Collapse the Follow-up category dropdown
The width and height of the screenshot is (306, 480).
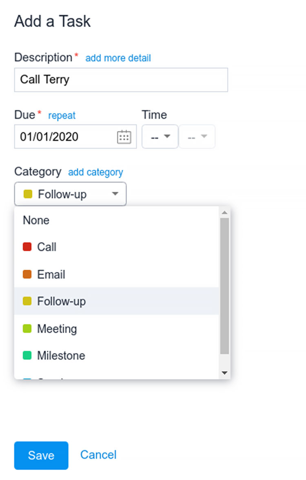click(x=70, y=194)
